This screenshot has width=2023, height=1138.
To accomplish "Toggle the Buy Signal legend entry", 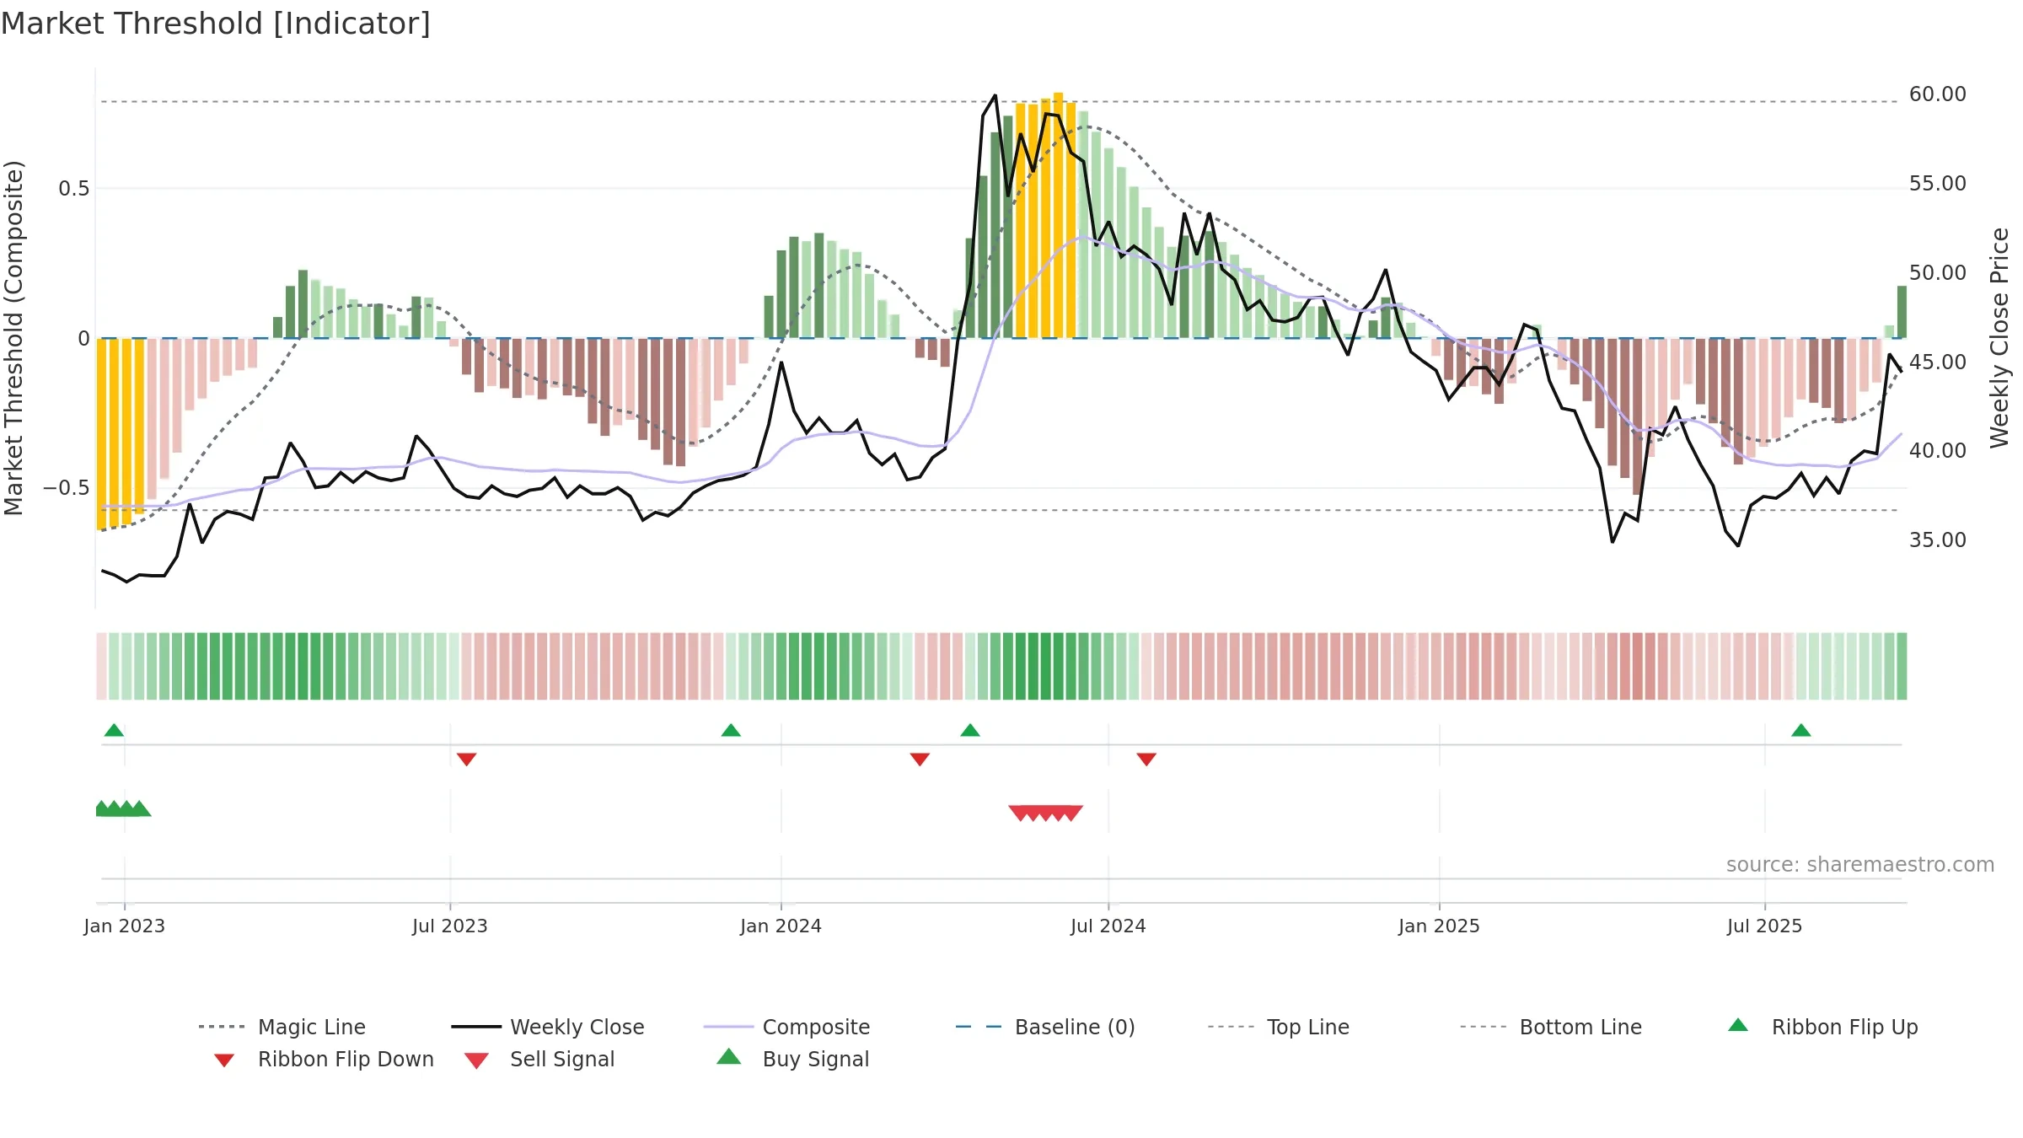I will click(x=792, y=1059).
